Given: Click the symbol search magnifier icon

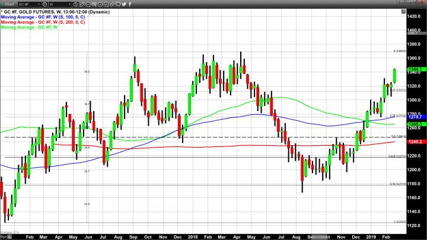Looking at the screenshot, I should tap(44, 4).
